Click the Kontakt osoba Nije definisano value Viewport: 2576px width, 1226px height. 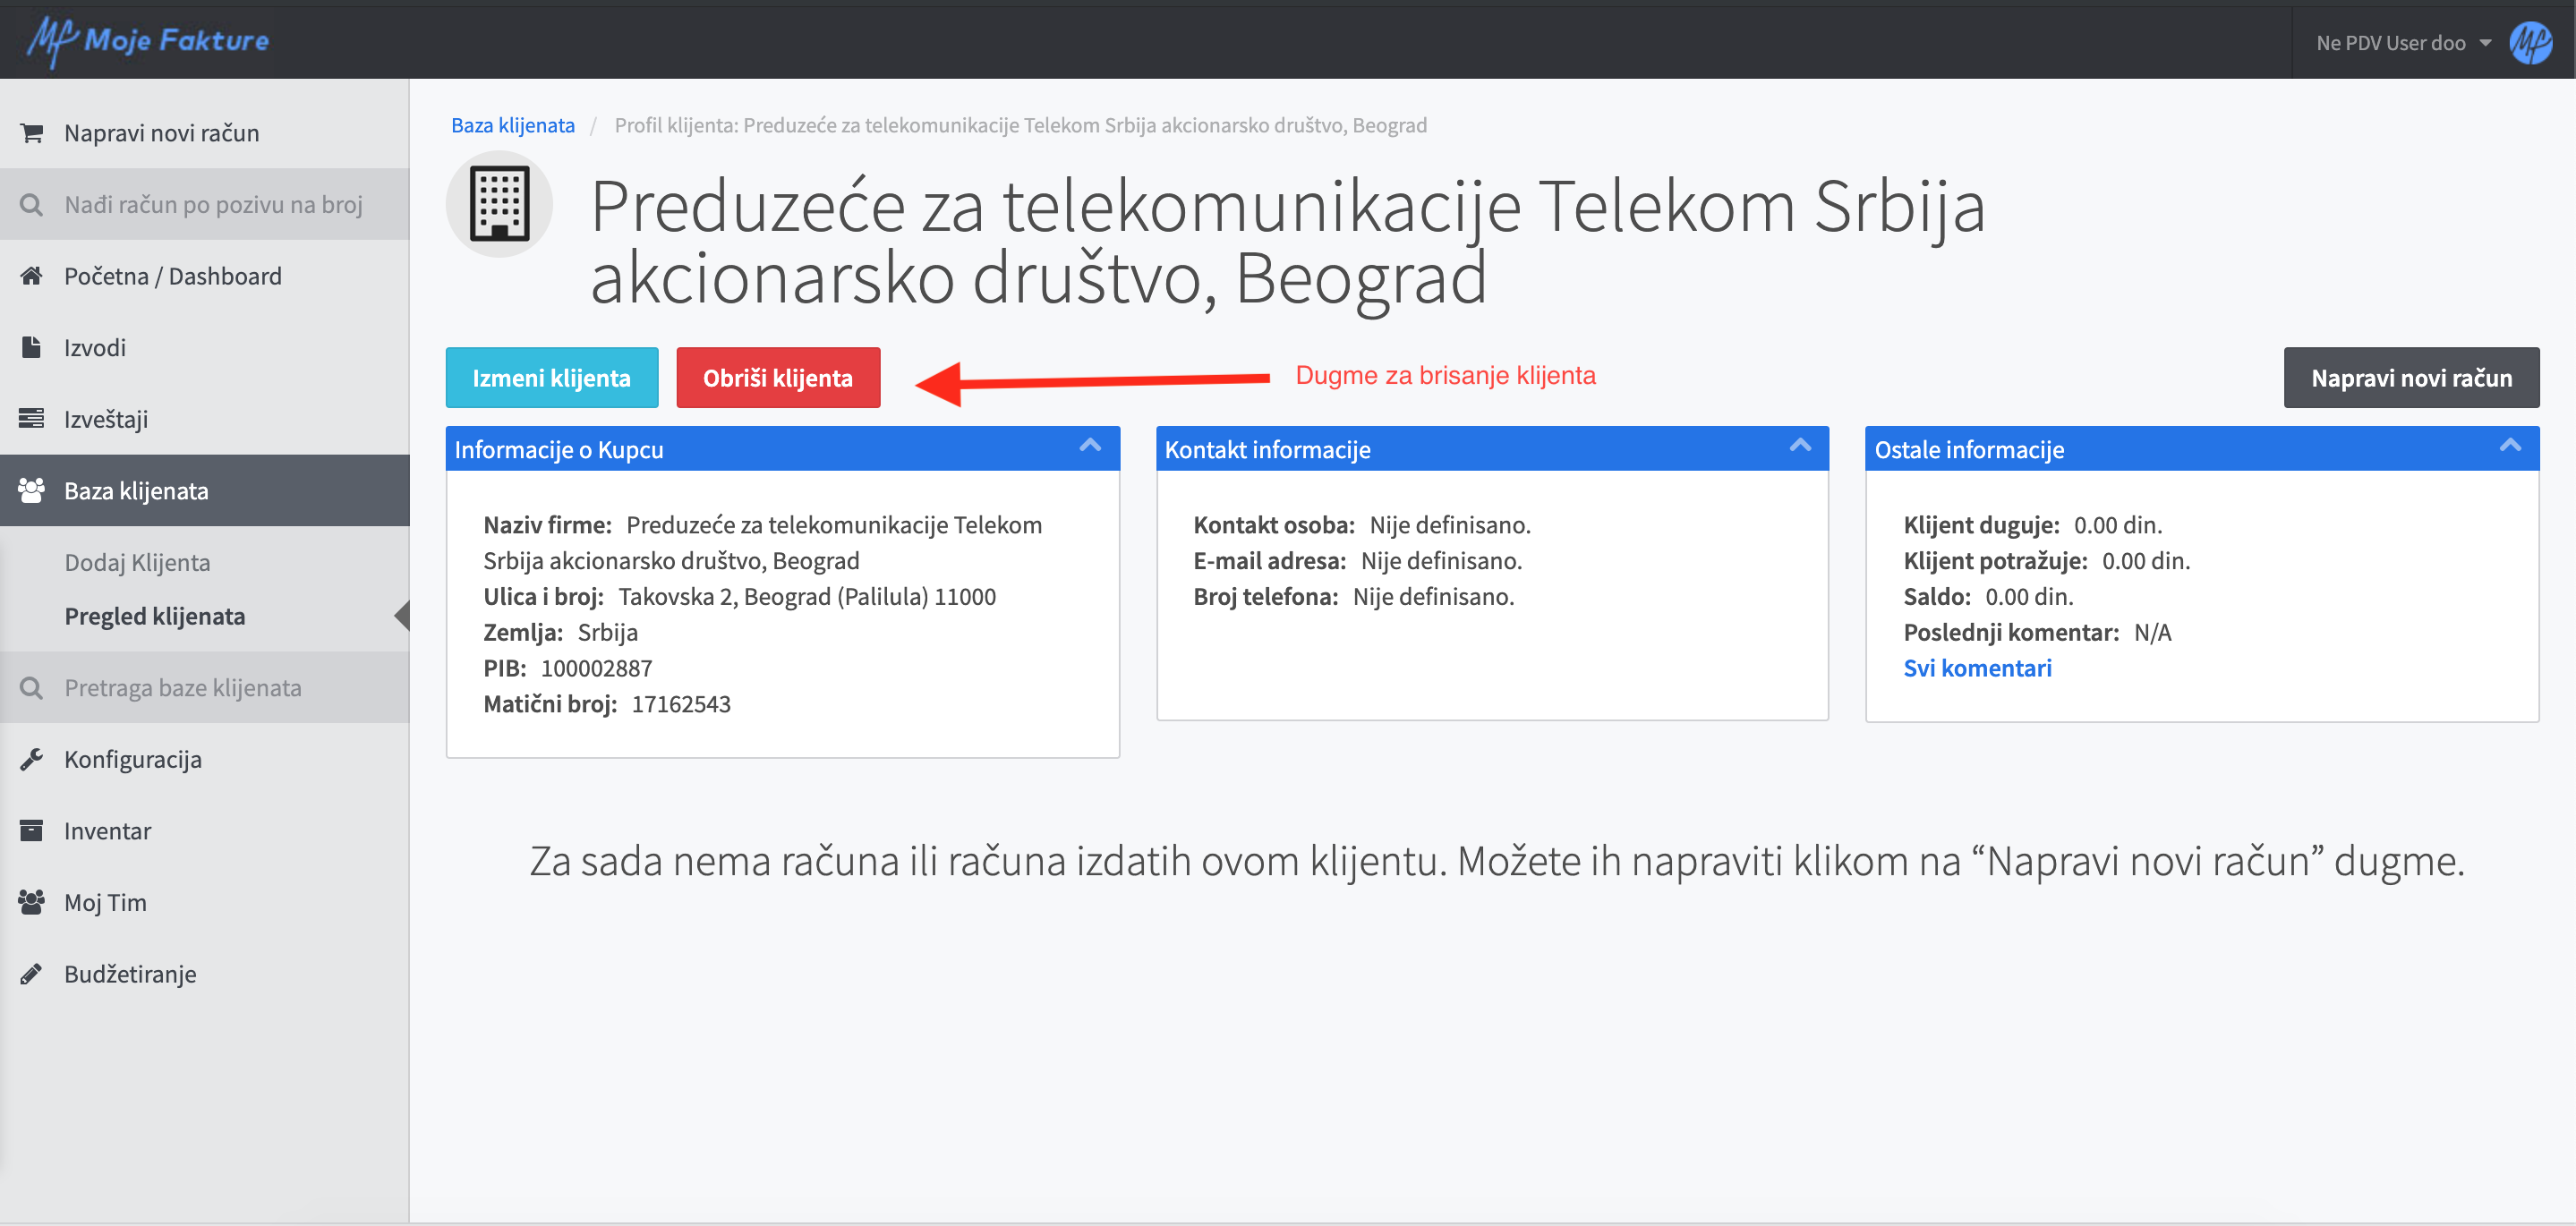[x=1450, y=525]
